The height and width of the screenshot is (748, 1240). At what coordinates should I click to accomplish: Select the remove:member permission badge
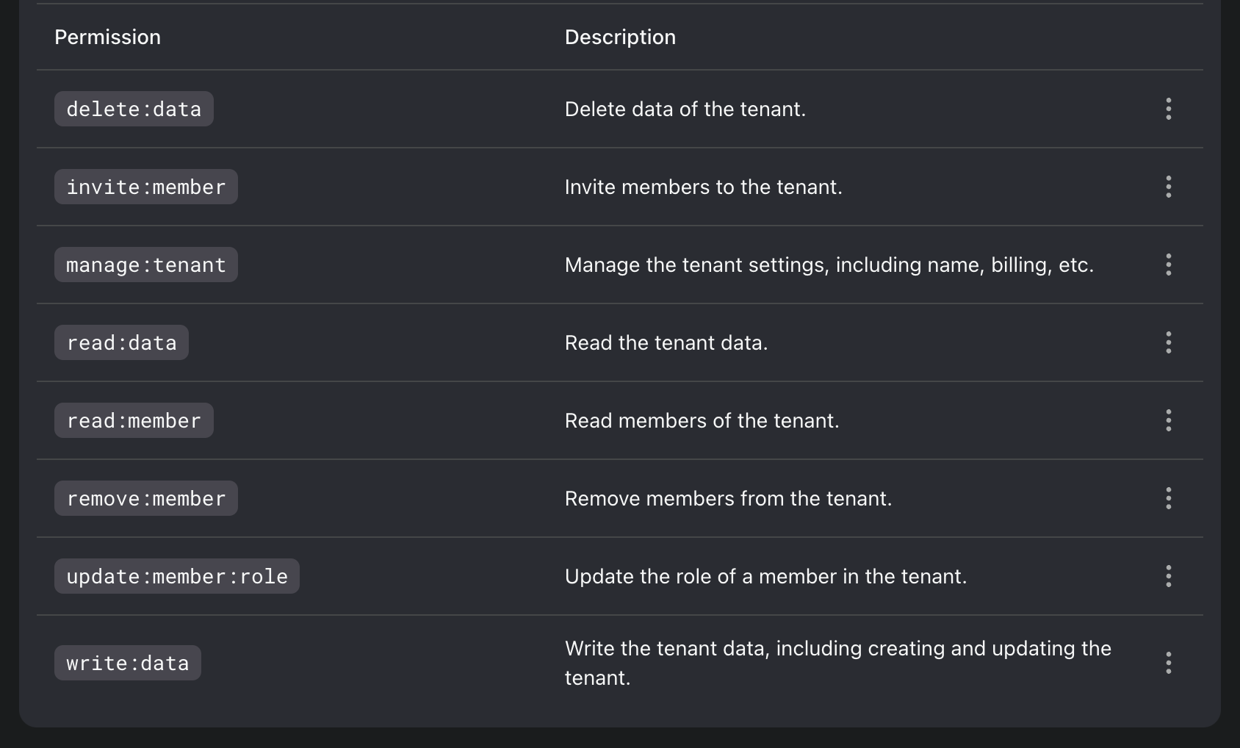tap(145, 498)
